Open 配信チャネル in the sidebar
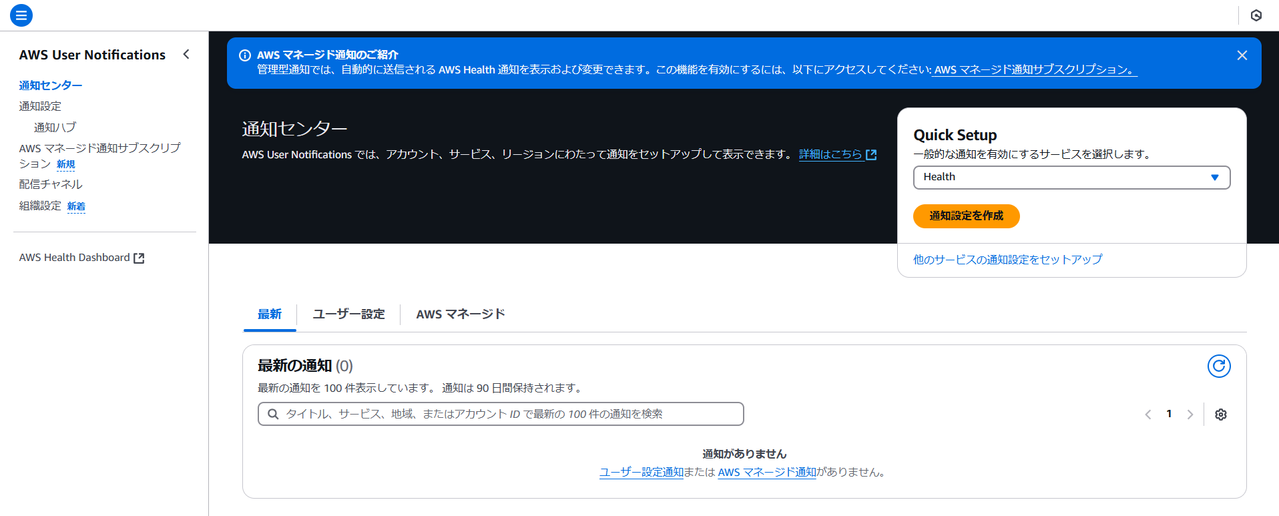1279x516 pixels. (x=51, y=184)
